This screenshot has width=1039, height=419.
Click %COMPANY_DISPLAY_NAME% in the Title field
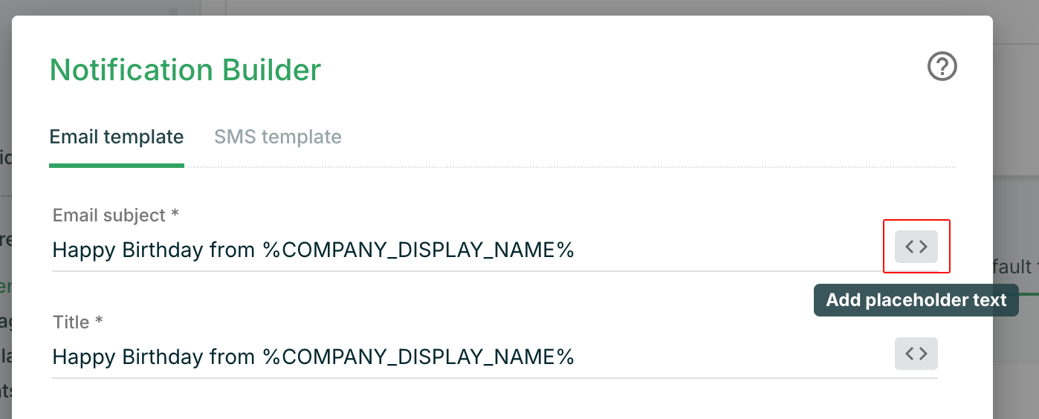tap(418, 357)
